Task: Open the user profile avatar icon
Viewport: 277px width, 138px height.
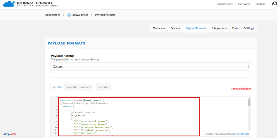Action: tap(275, 4)
